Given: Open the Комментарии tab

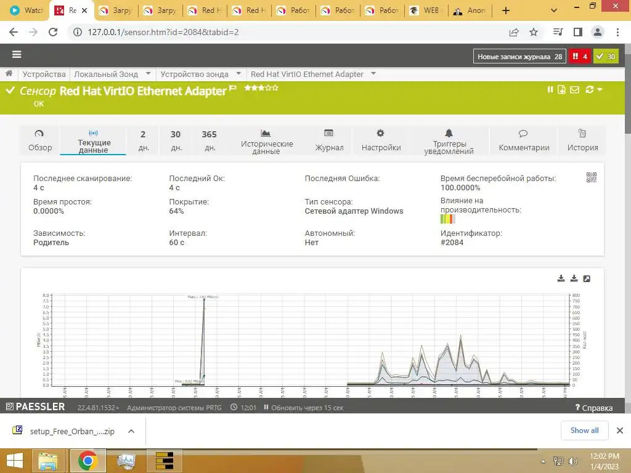Looking at the screenshot, I should (x=524, y=140).
